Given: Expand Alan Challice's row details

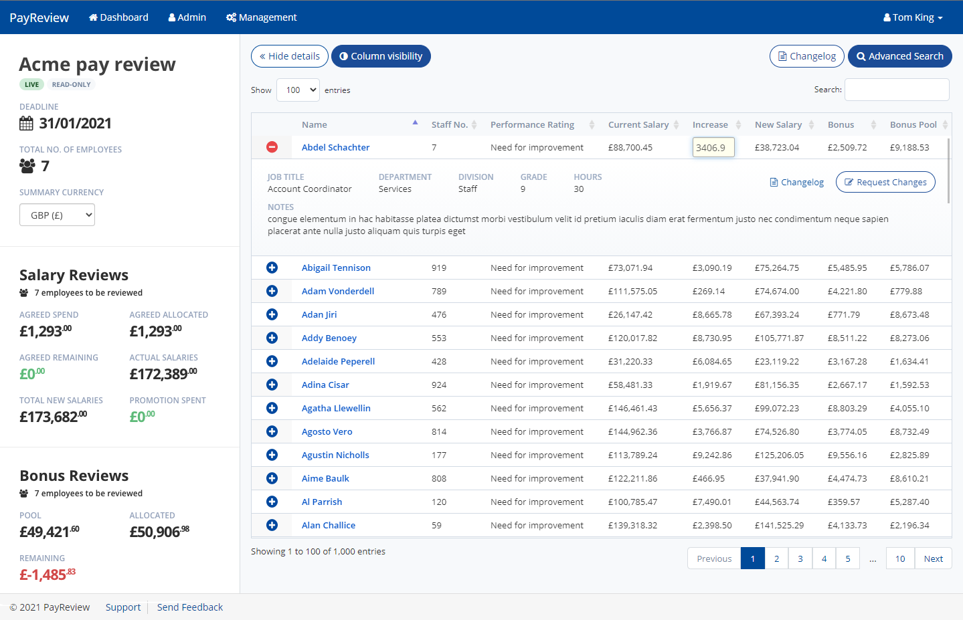Looking at the screenshot, I should click(272, 525).
